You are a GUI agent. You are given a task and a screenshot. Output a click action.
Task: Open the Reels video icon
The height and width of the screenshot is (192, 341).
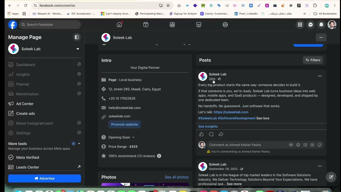(146, 25)
